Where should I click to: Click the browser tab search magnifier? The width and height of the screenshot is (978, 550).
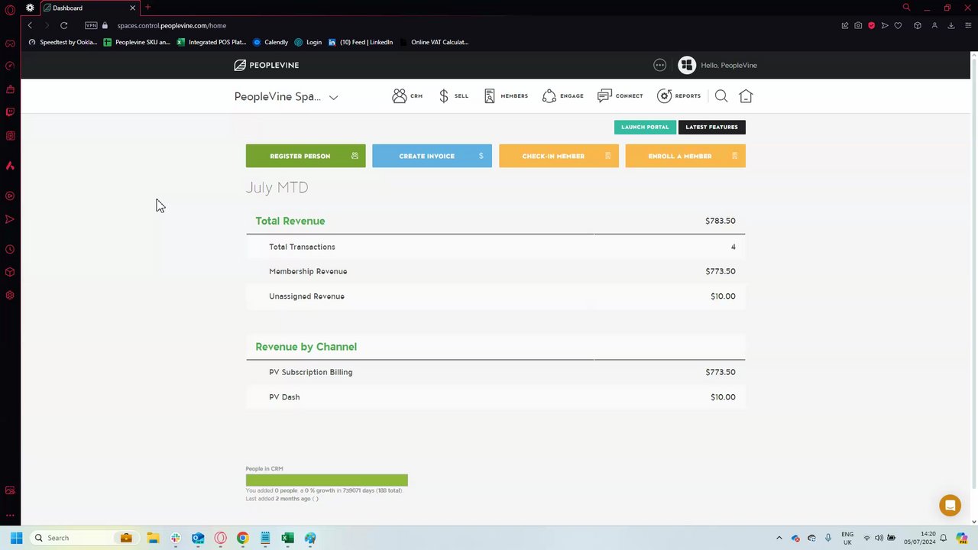tap(906, 8)
